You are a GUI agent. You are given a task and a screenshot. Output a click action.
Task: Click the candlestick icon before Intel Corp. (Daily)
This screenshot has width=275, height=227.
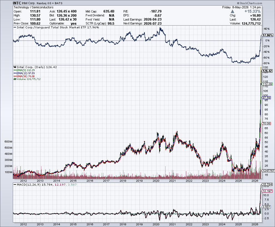[15, 67]
